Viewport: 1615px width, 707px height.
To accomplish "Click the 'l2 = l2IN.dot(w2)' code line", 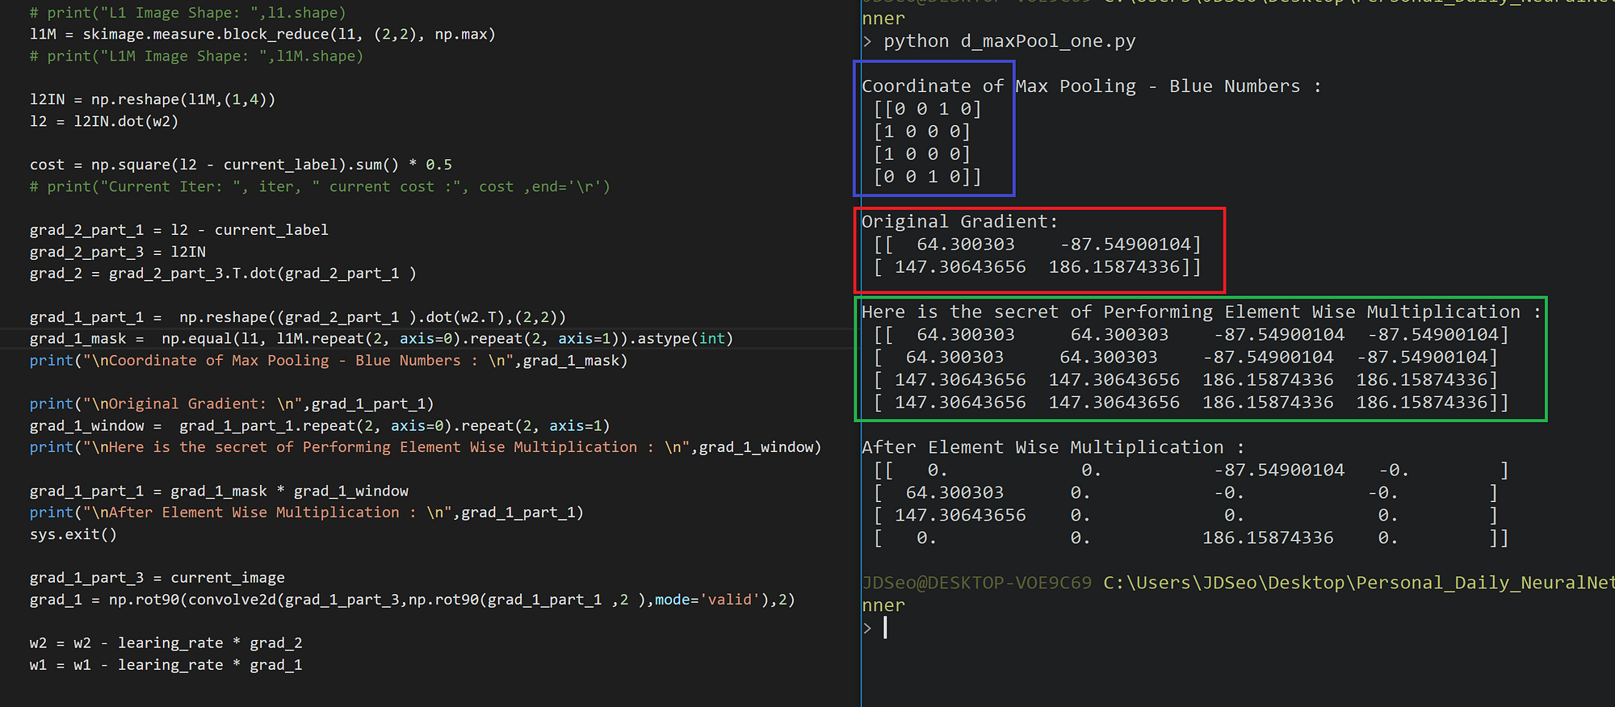I will pos(104,122).
